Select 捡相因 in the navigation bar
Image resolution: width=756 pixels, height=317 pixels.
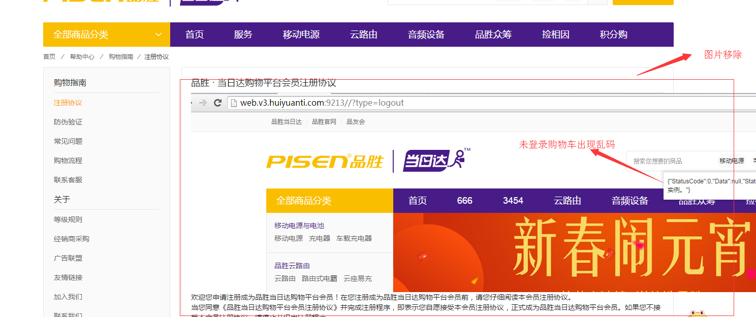point(555,35)
